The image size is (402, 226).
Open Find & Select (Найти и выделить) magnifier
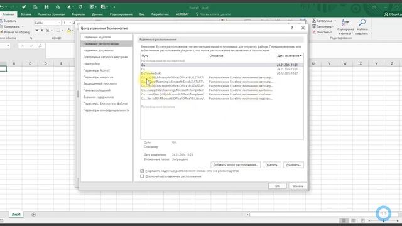point(362,27)
